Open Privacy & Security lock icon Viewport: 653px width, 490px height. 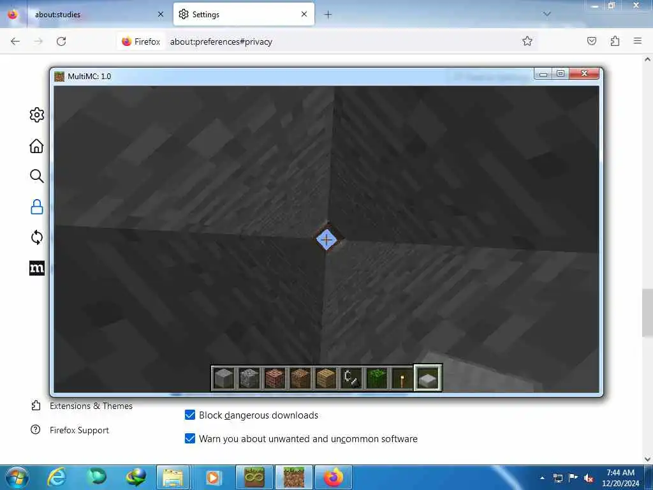point(36,207)
